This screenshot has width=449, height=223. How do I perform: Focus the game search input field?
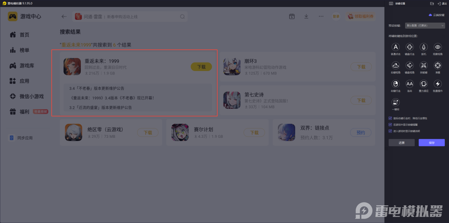(x=130, y=17)
